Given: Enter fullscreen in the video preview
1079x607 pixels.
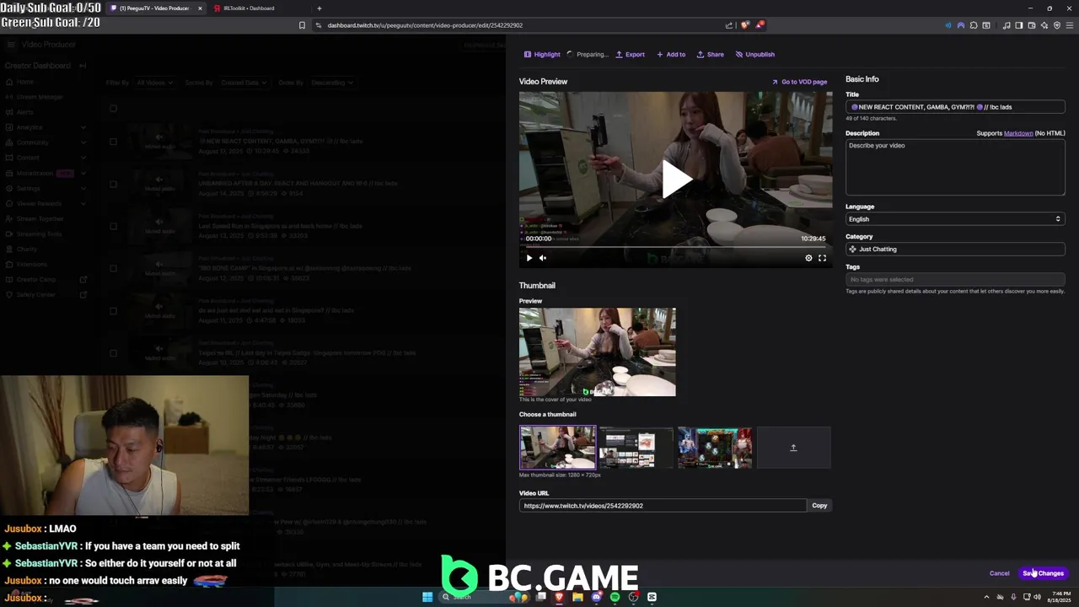Looking at the screenshot, I should click(822, 258).
